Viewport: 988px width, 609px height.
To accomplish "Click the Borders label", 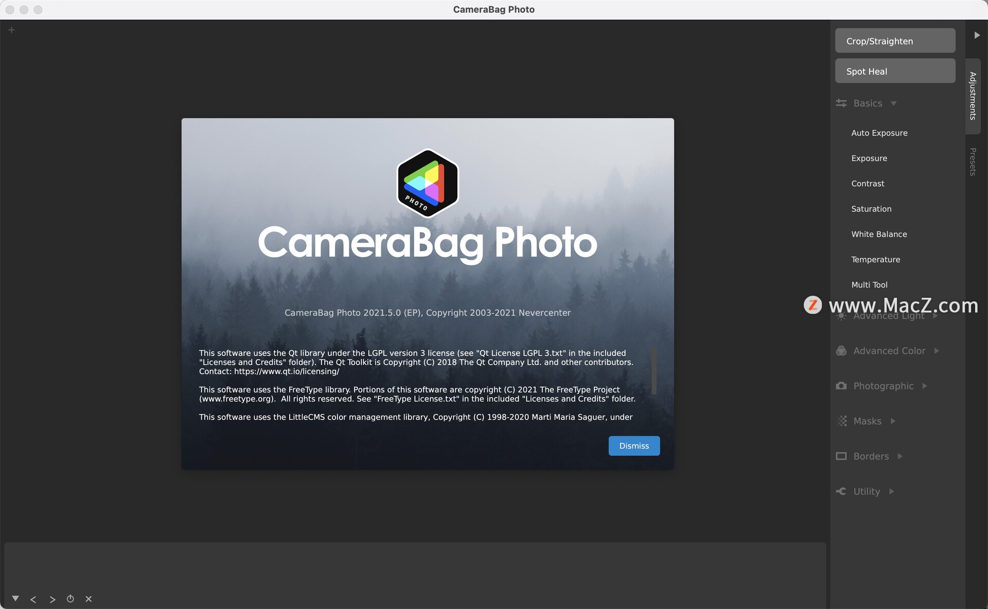I will [871, 456].
